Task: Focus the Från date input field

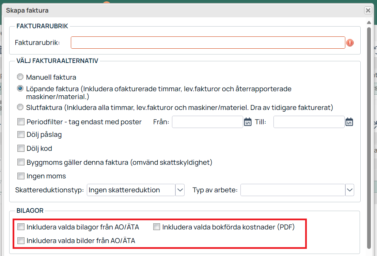Action: (207, 122)
